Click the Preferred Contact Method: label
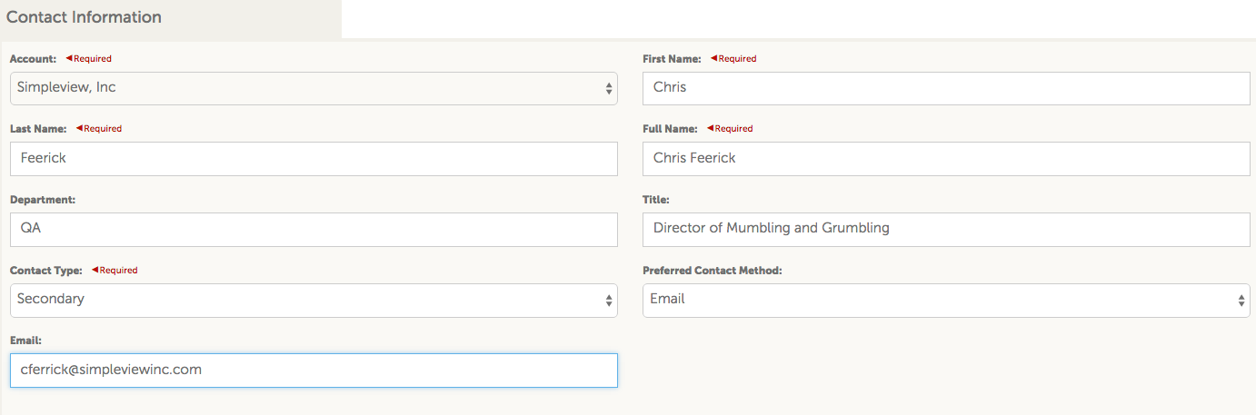This screenshot has height=415, width=1256. (713, 271)
